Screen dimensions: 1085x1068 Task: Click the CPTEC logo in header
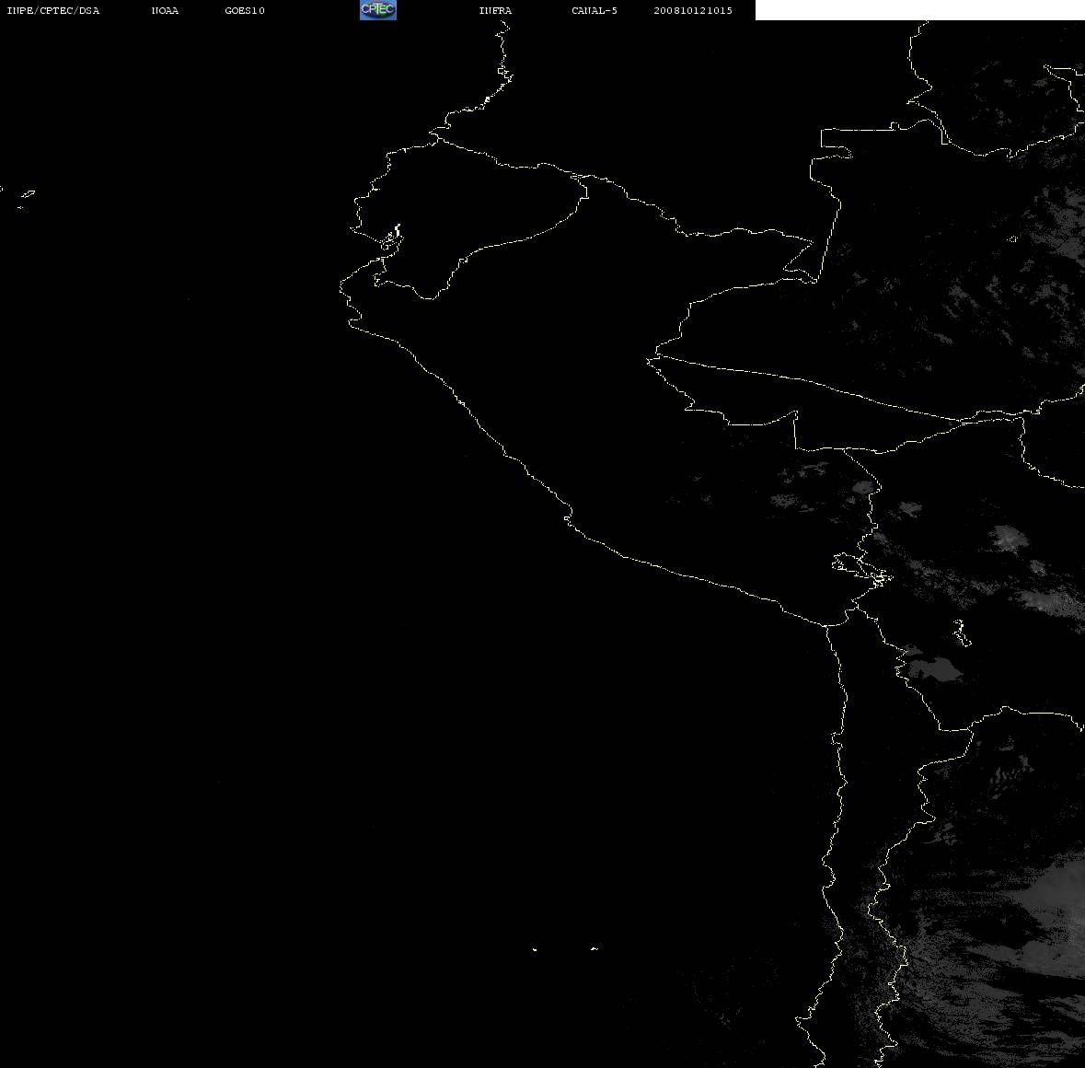tap(378, 10)
